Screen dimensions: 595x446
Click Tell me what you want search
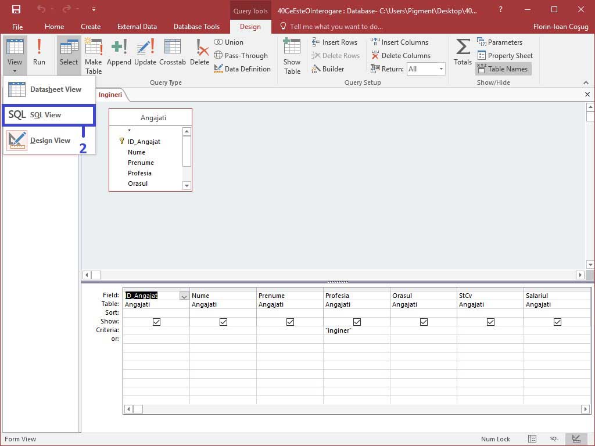[332, 27]
